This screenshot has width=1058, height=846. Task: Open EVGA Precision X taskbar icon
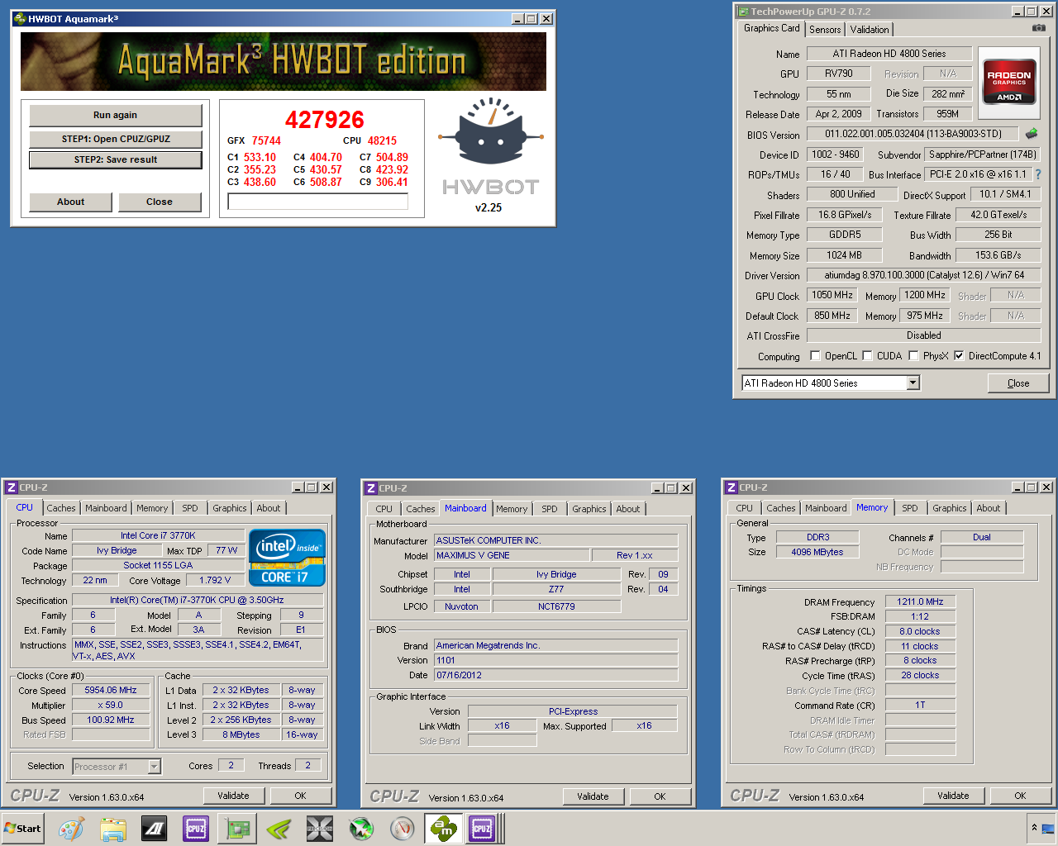[x=320, y=829]
